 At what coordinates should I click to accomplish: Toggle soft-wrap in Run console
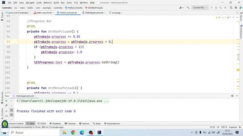(x=11, y=110)
